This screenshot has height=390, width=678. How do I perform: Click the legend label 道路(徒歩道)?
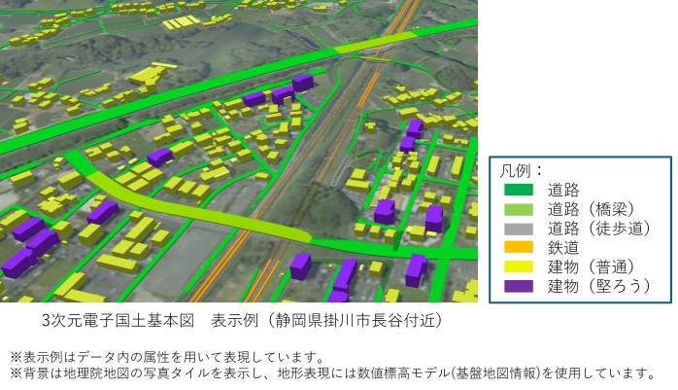coord(599,229)
